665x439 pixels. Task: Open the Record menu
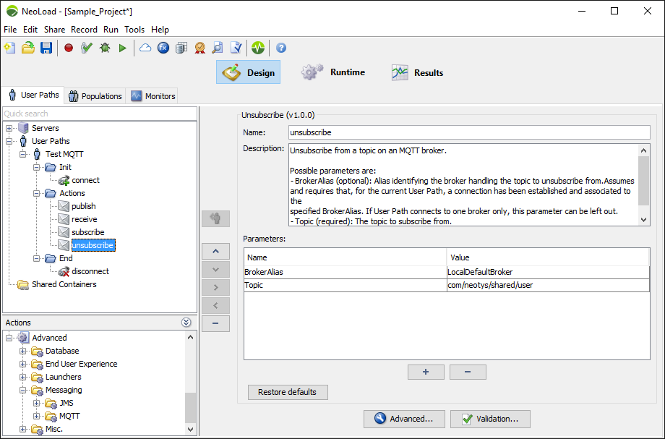tap(84, 30)
